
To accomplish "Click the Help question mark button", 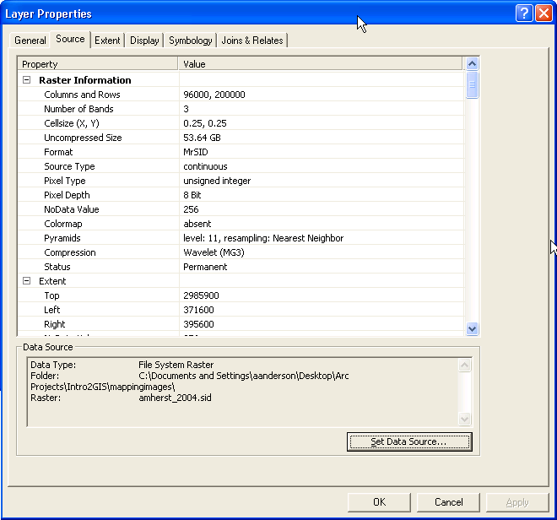I will tap(524, 14).
